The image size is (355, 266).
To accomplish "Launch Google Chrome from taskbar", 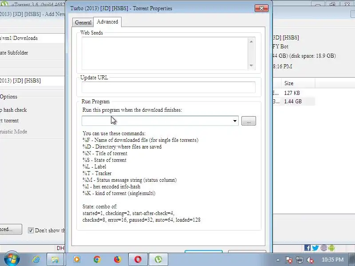I will click(97, 259).
